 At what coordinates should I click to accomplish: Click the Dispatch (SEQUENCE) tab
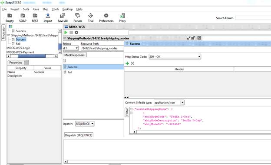pyautogui.click(x=79, y=135)
